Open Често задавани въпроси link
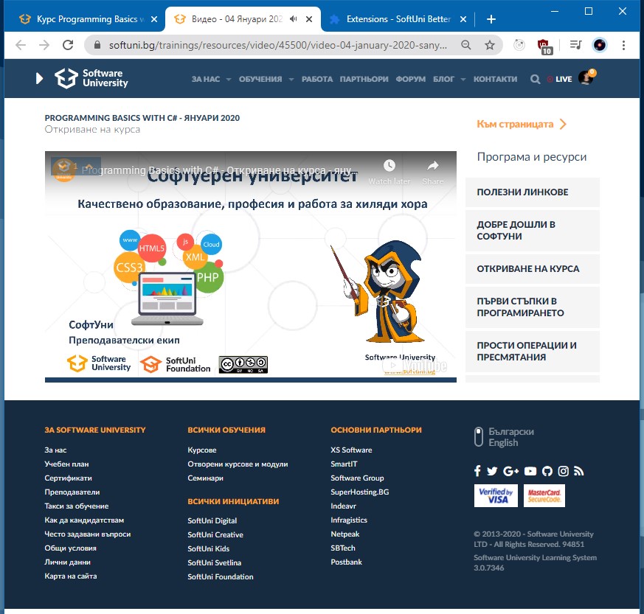The image size is (644, 614). 88,534
